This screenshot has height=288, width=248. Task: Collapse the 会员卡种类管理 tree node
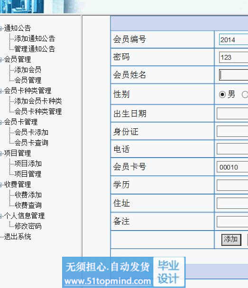(1, 91)
